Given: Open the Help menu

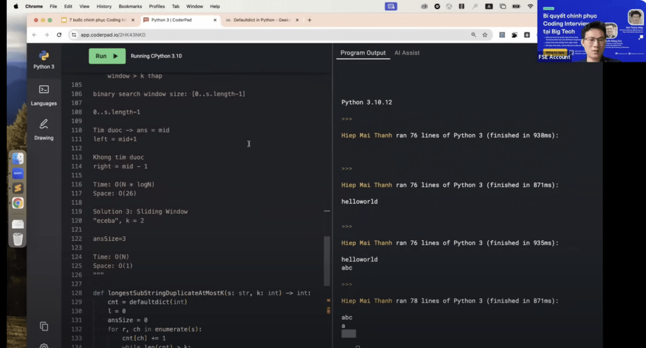Looking at the screenshot, I should (x=214, y=6).
